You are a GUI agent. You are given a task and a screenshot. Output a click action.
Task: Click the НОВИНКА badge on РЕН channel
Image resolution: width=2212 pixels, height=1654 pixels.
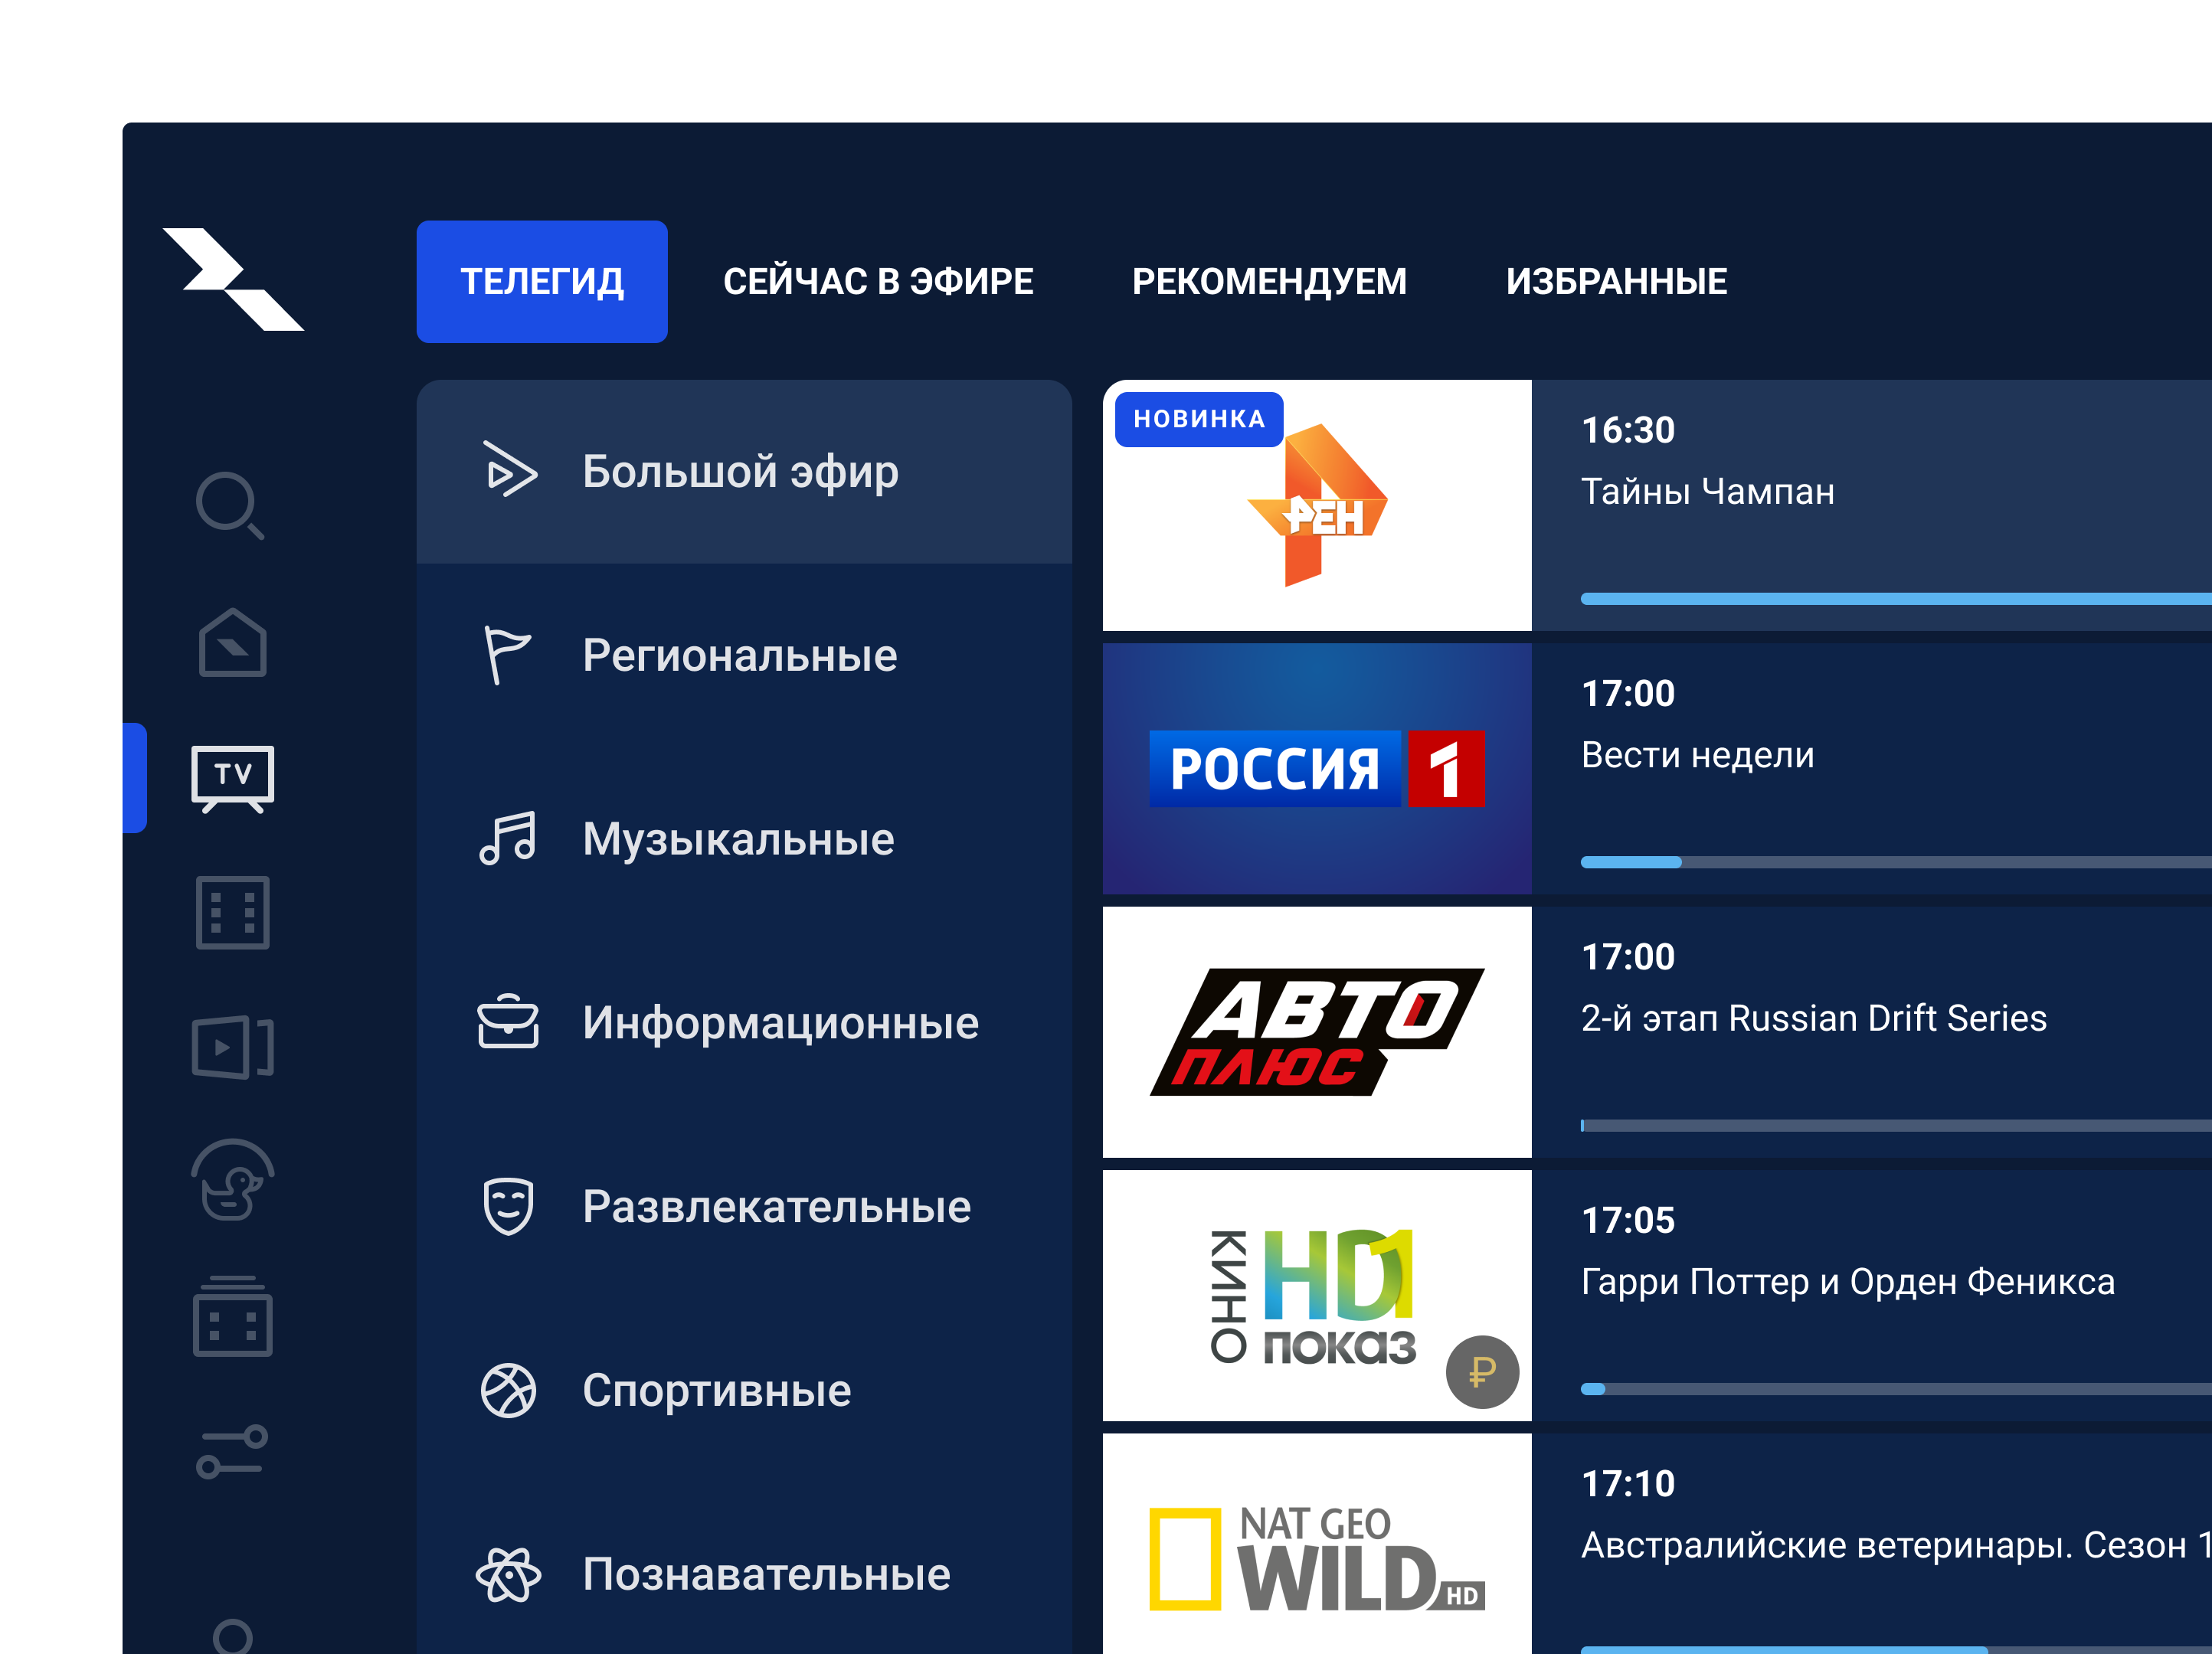click(x=1199, y=419)
